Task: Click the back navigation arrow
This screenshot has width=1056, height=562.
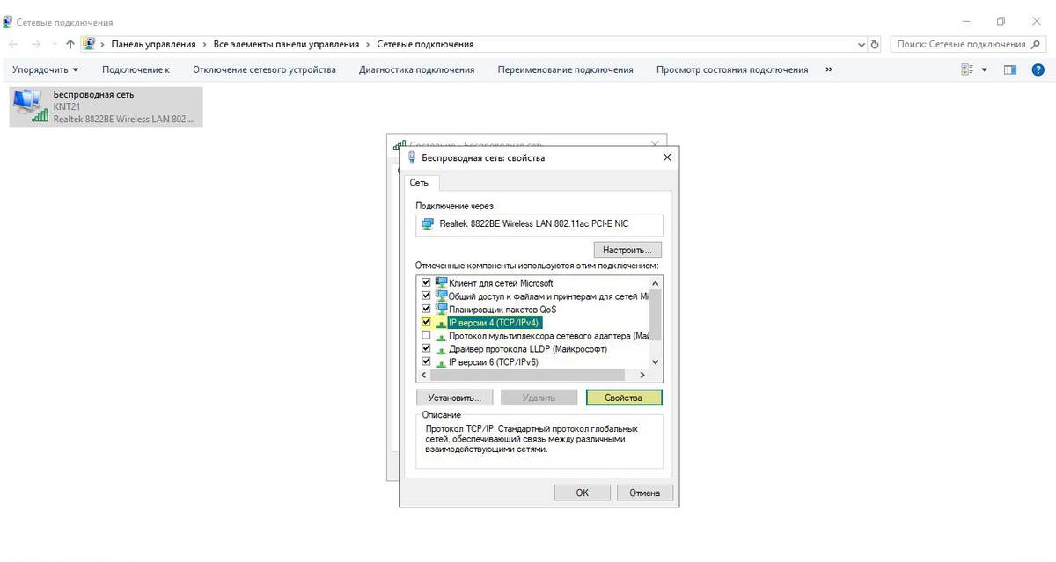Action: [14, 44]
